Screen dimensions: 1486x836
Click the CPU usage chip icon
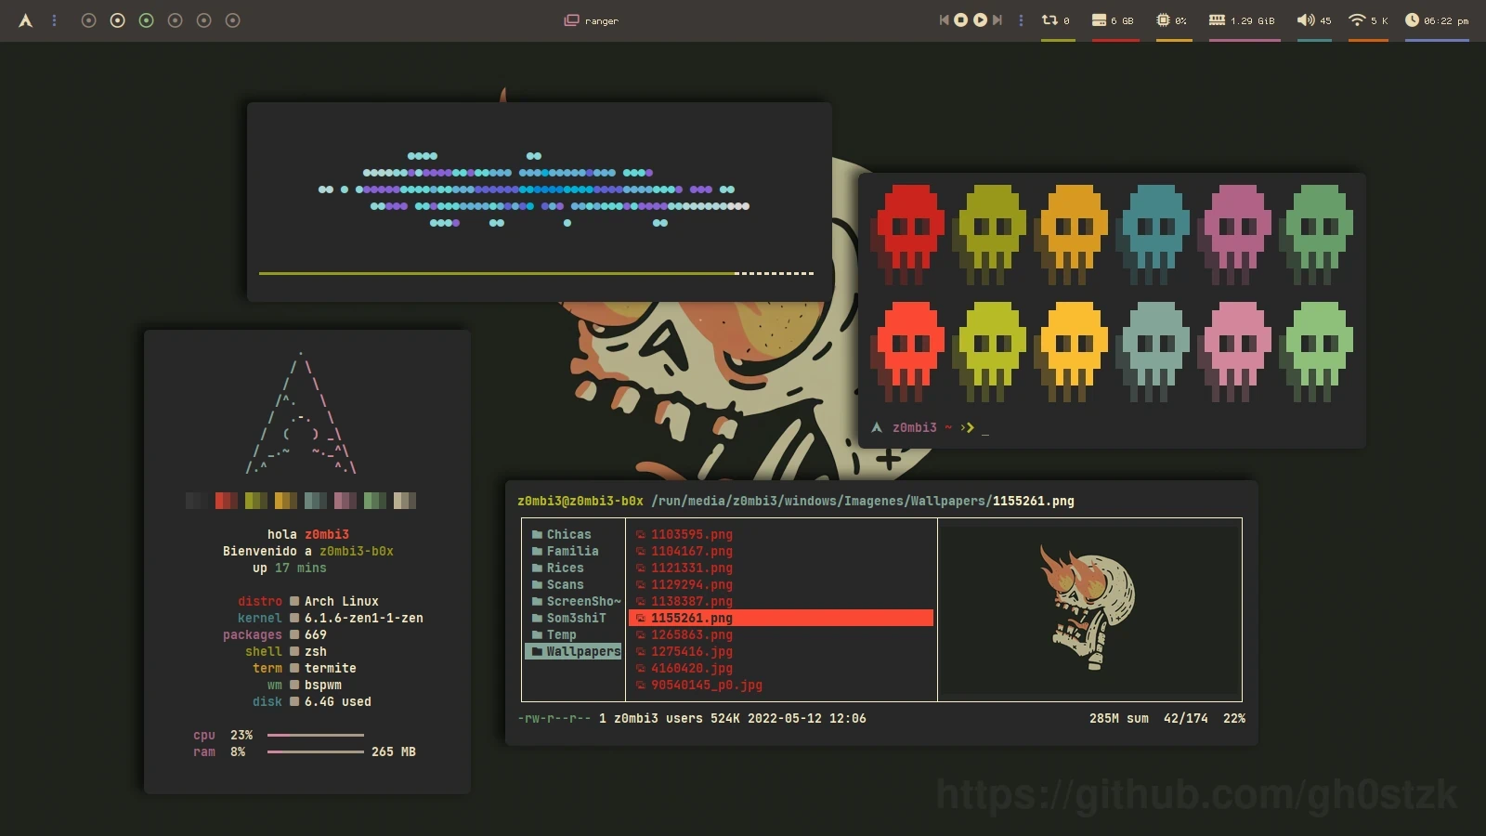(1163, 20)
